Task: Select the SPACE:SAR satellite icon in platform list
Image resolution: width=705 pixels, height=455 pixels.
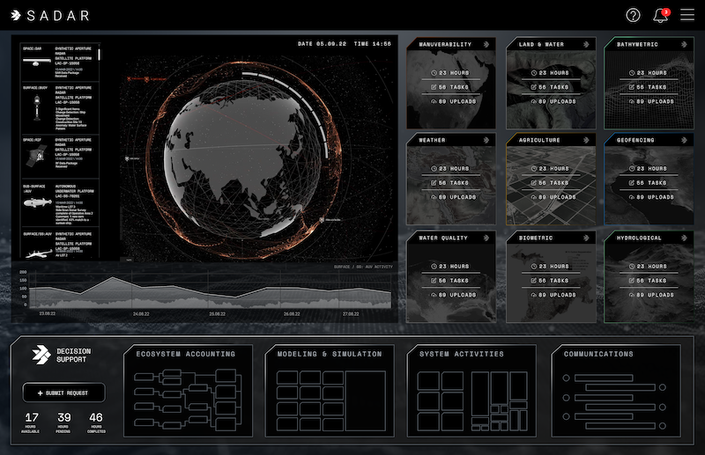Action: [x=36, y=62]
